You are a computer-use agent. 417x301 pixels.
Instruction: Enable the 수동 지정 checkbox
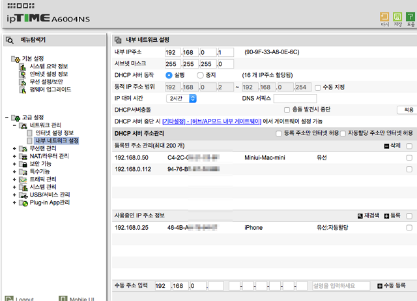[317, 87]
